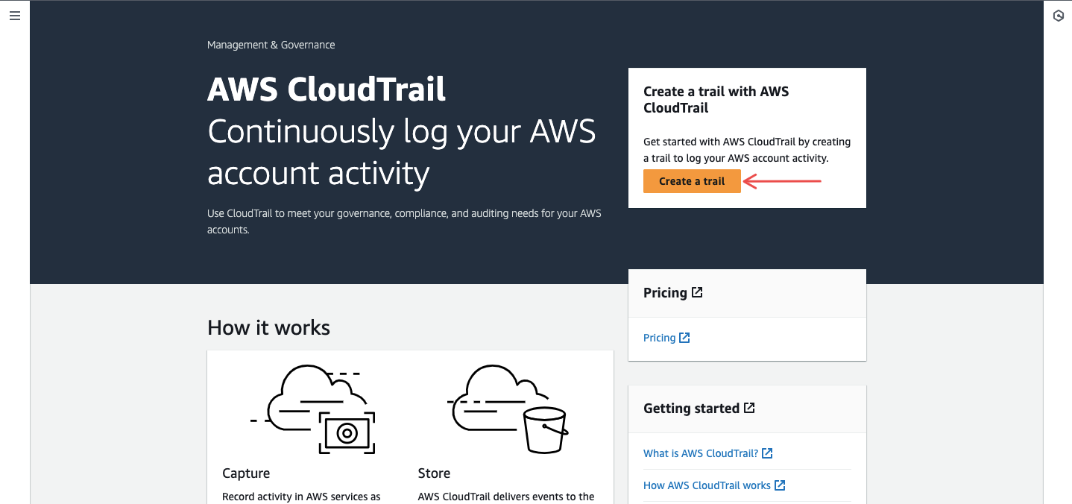The height and width of the screenshot is (504, 1072).
Task: Click the AWS CloudTrail heading
Action: tap(326, 89)
